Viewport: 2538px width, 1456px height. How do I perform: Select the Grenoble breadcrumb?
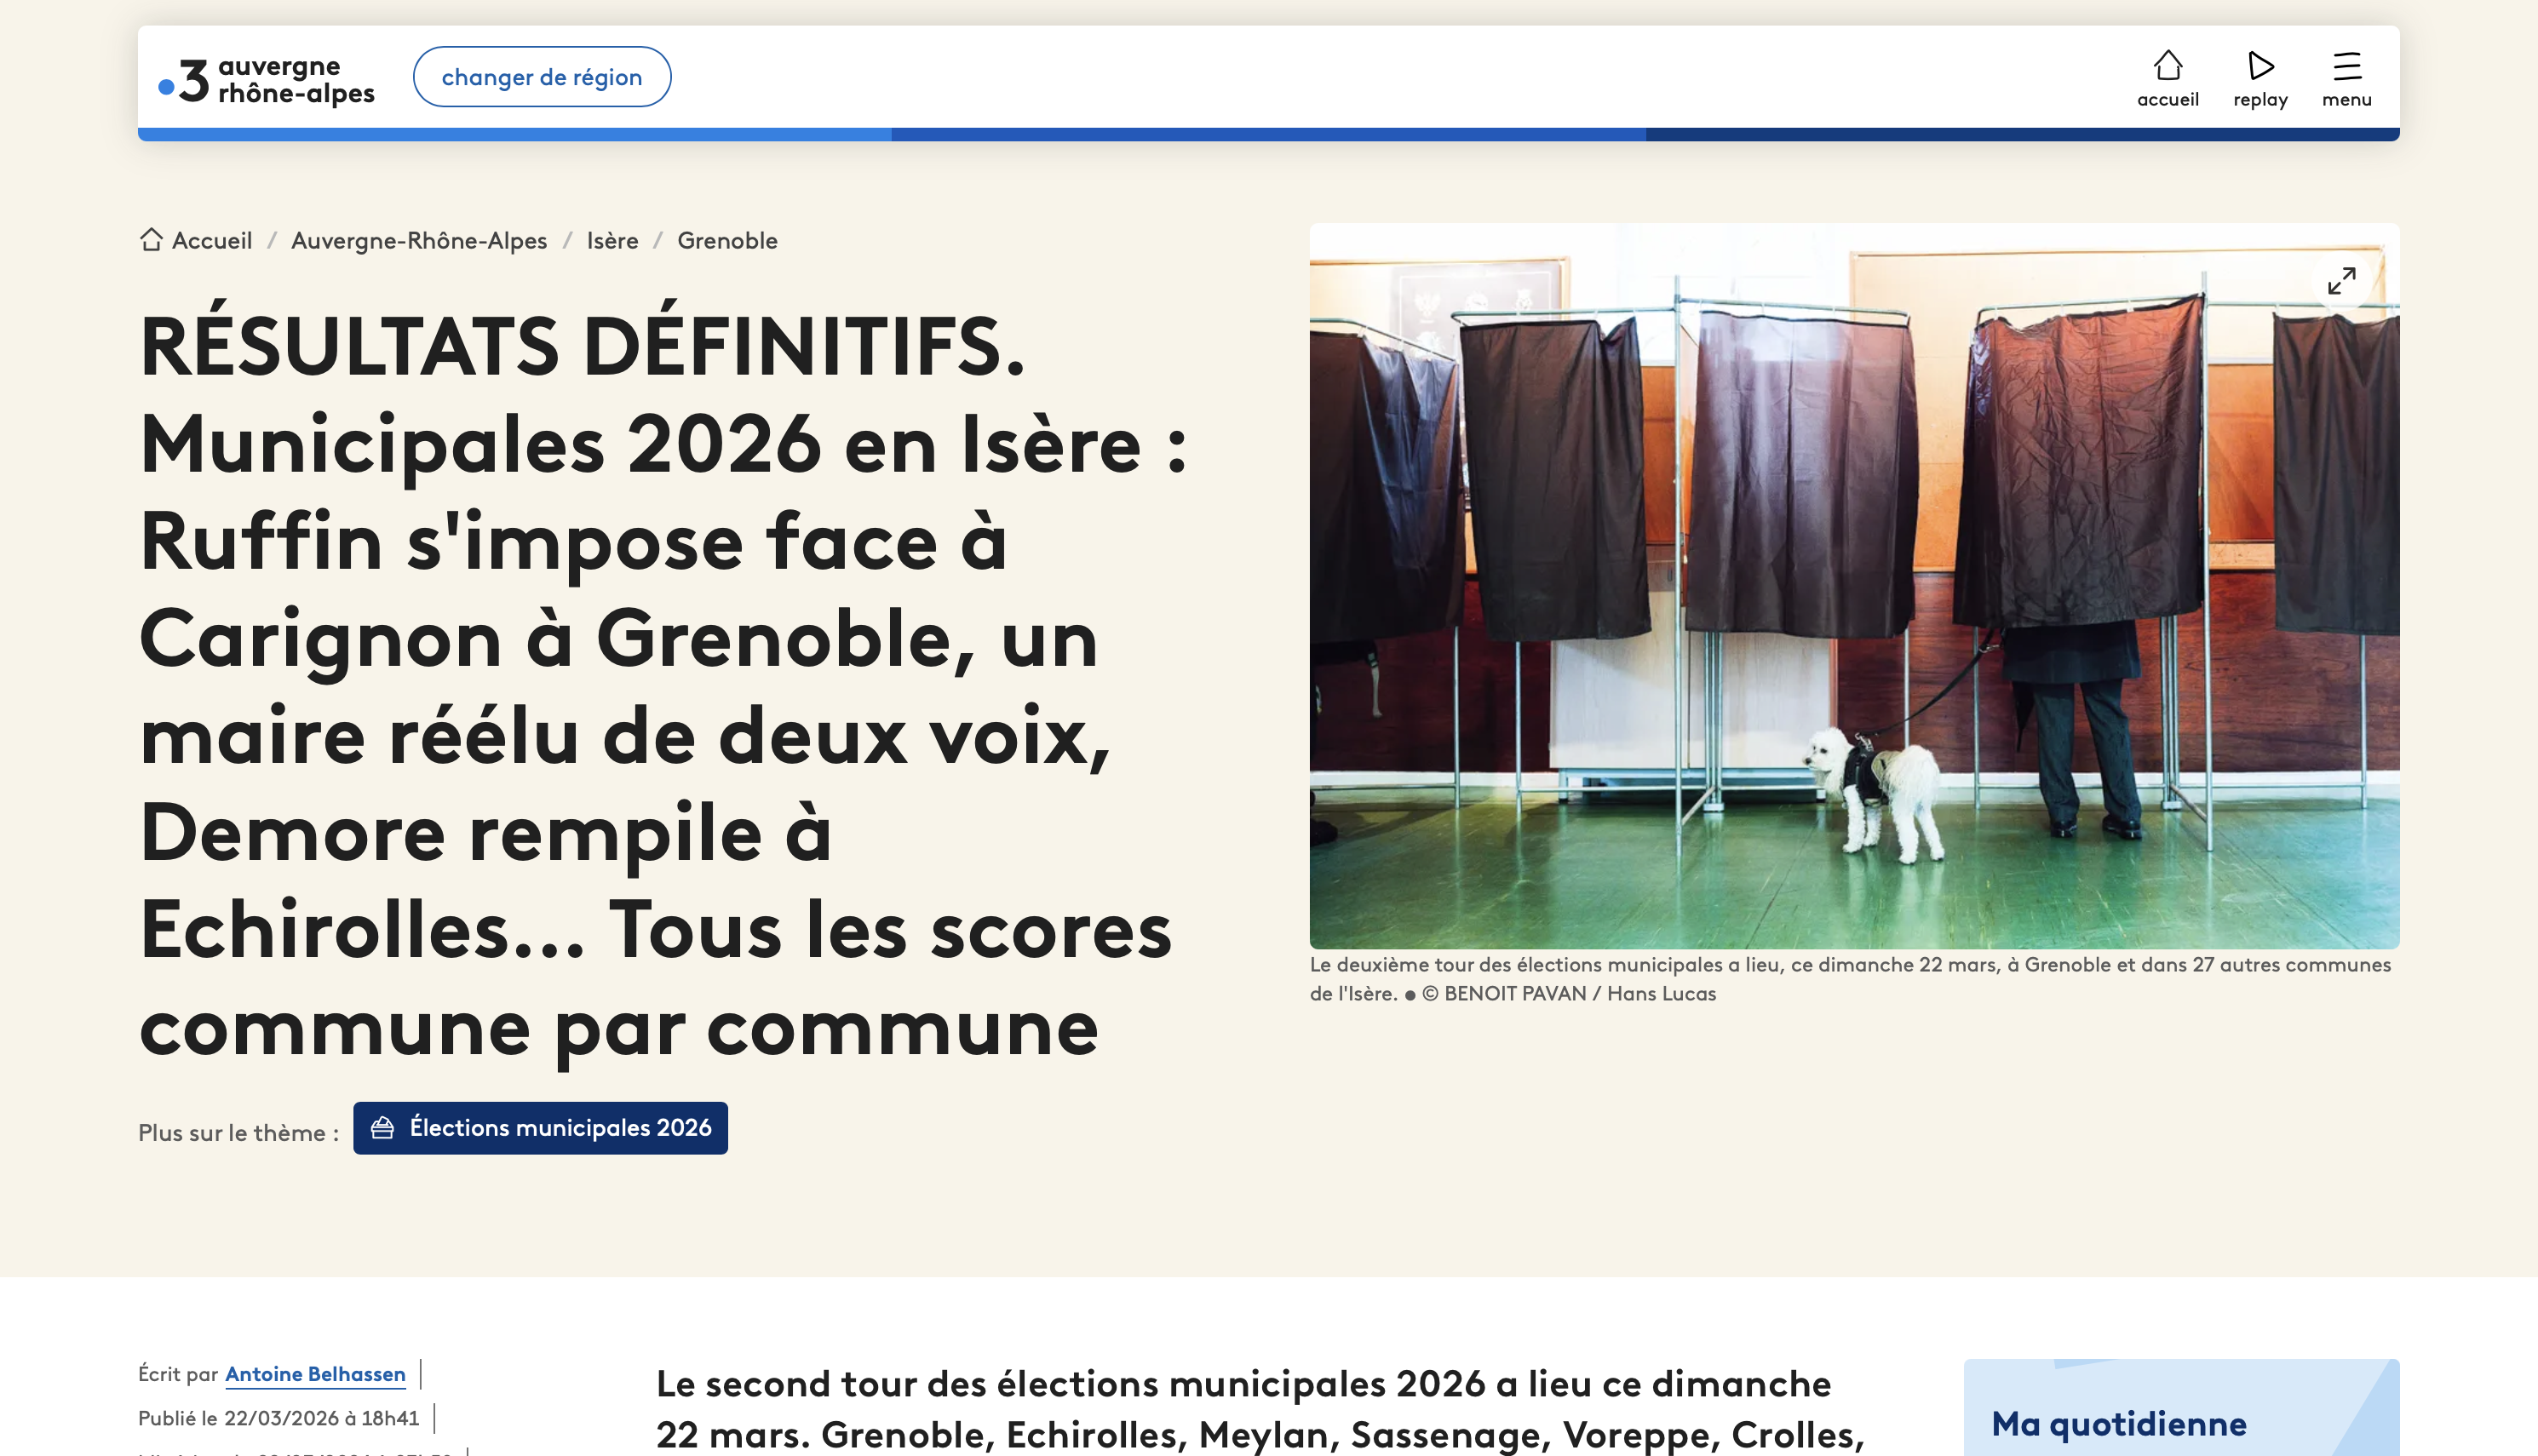click(x=727, y=241)
